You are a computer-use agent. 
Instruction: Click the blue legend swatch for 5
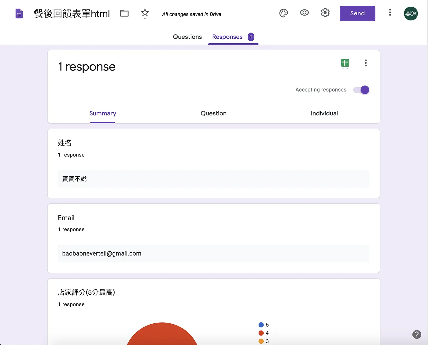pyautogui.click(x=261, y=325)
